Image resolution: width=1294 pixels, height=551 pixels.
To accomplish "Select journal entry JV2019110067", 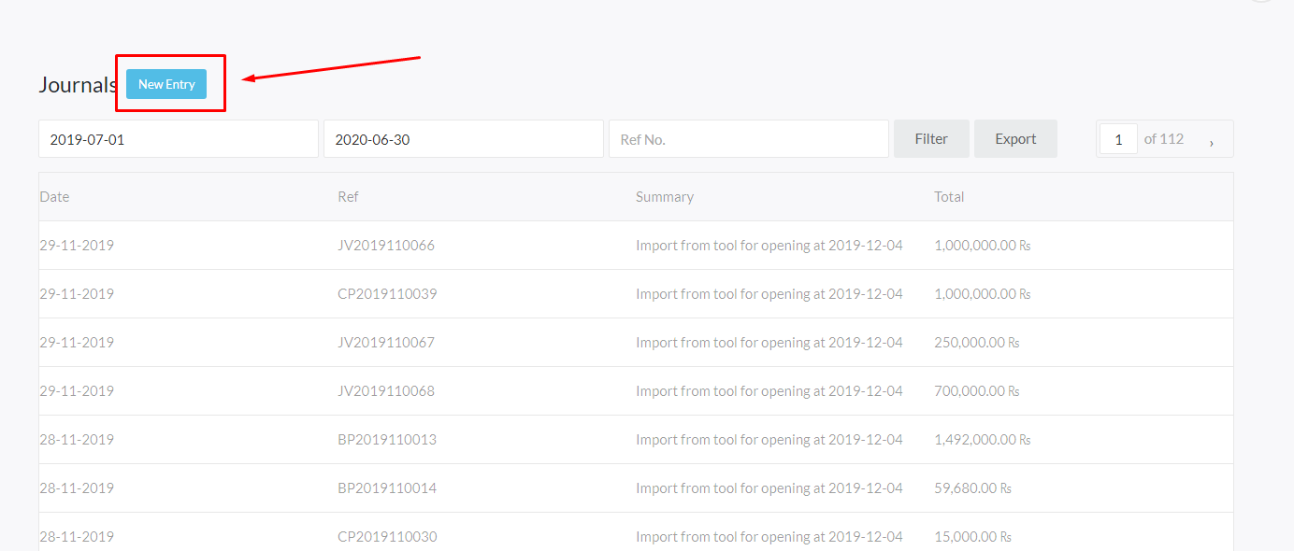I will [386, 343].
